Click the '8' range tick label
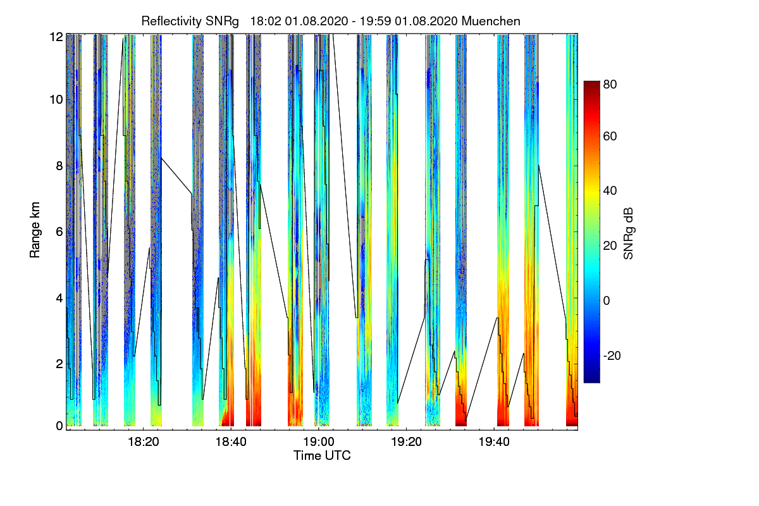Image resolution: width=759 pixels, height=506 pixels. click(59, 166)
